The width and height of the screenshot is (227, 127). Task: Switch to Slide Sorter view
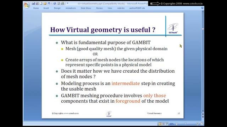click(x=164, y=124)
